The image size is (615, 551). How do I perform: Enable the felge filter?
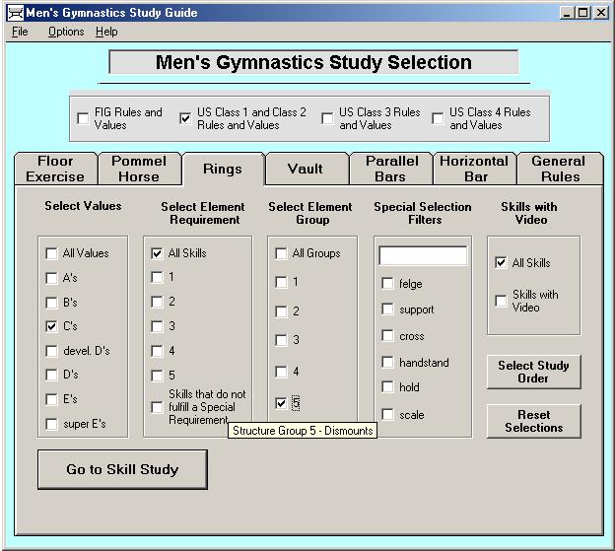(387, 283)
